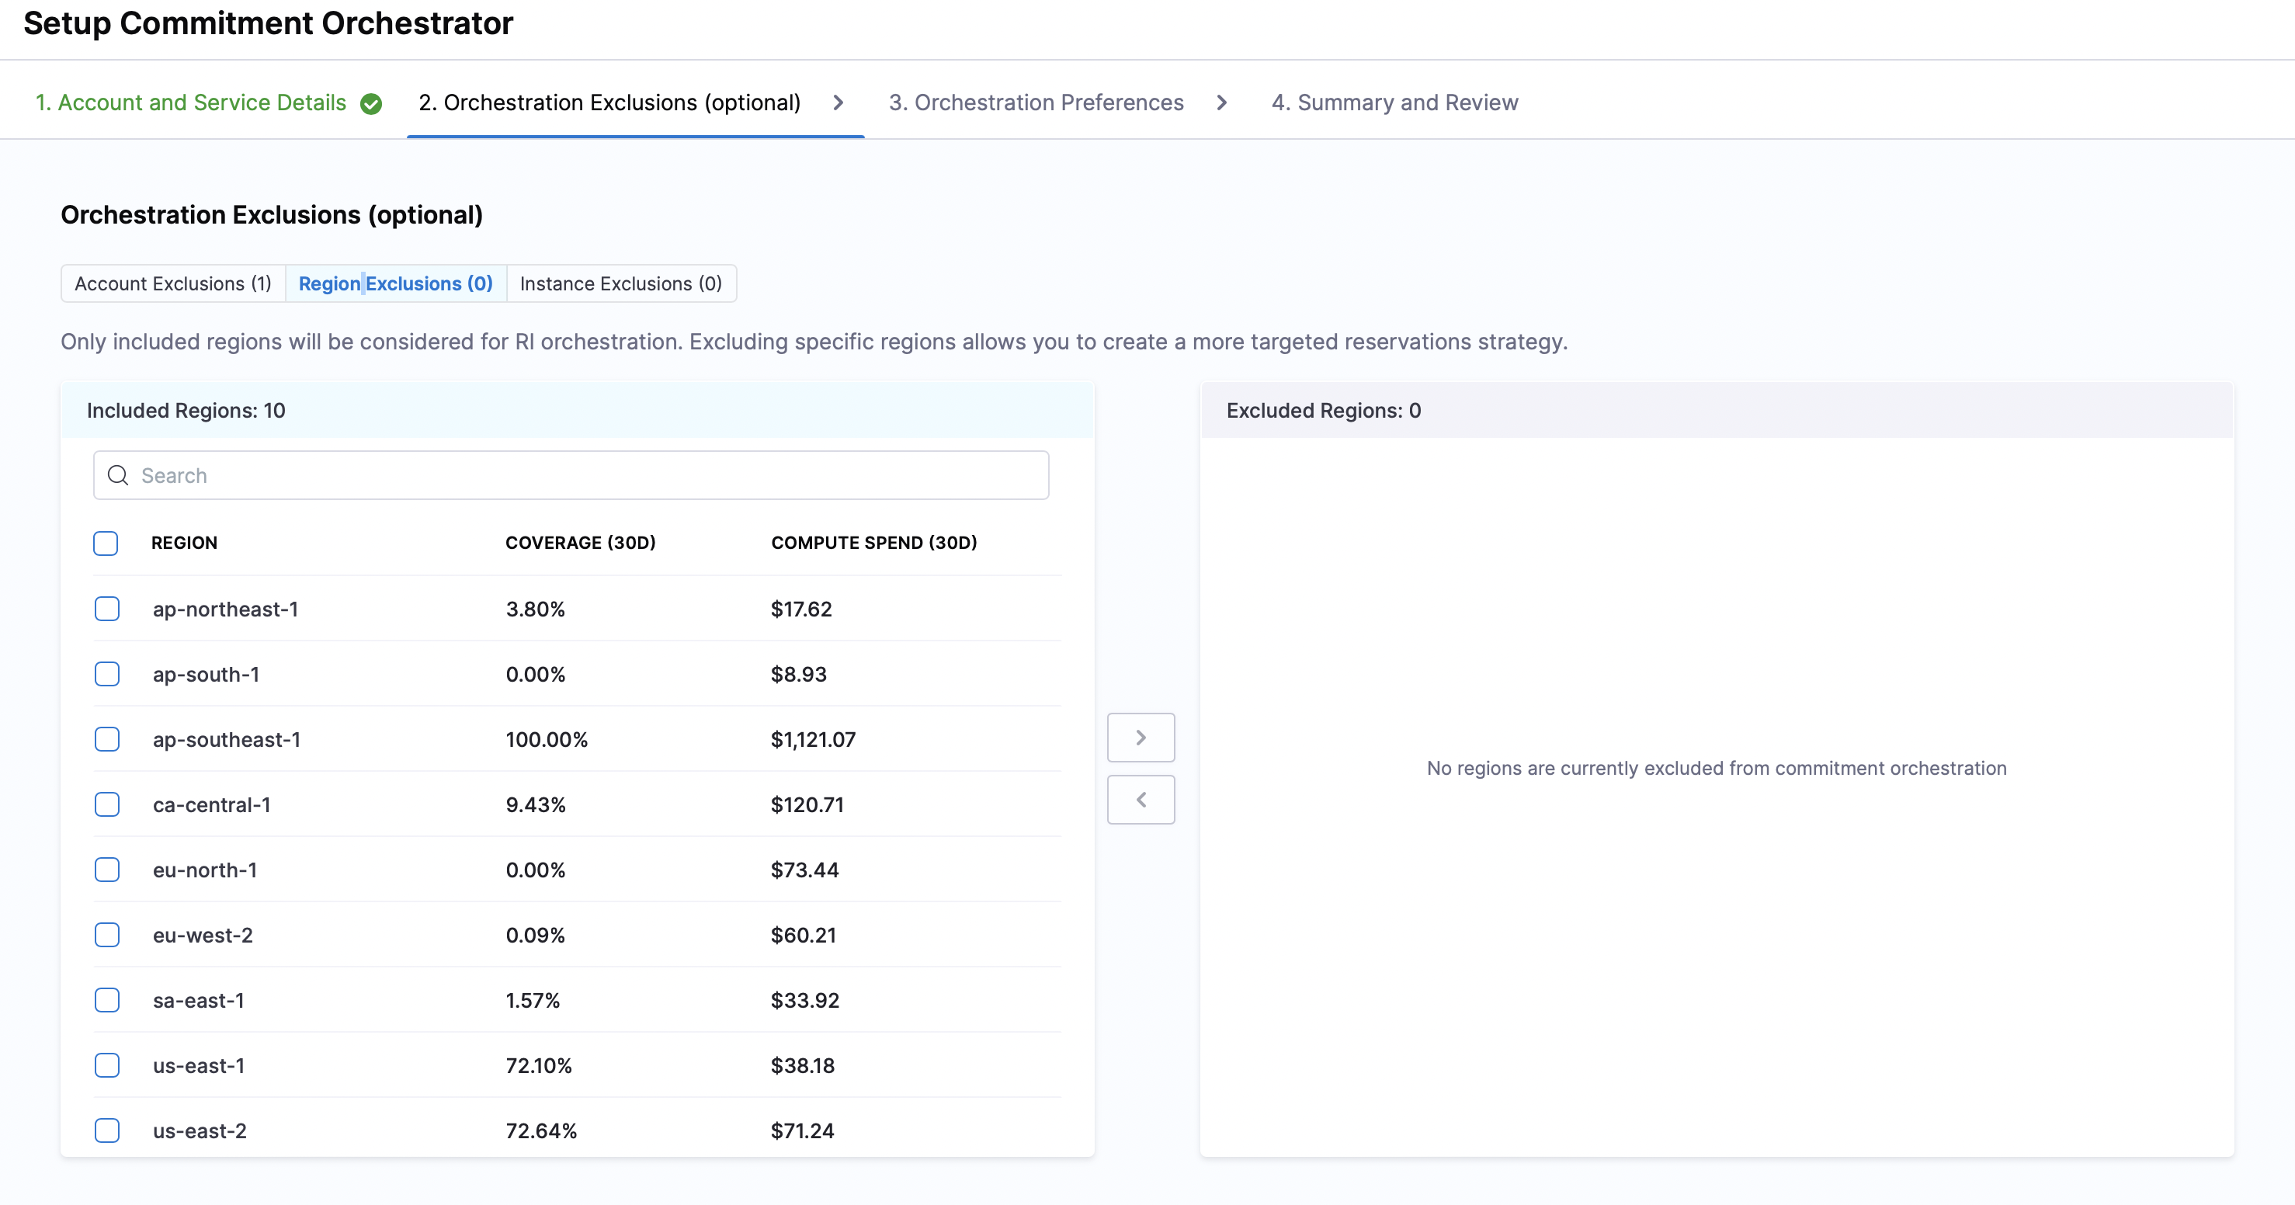Toggle the select-all regions checkbox
Image resolution: width=2295 pixels, height=1205 pixels.
[x=106, y=543]
